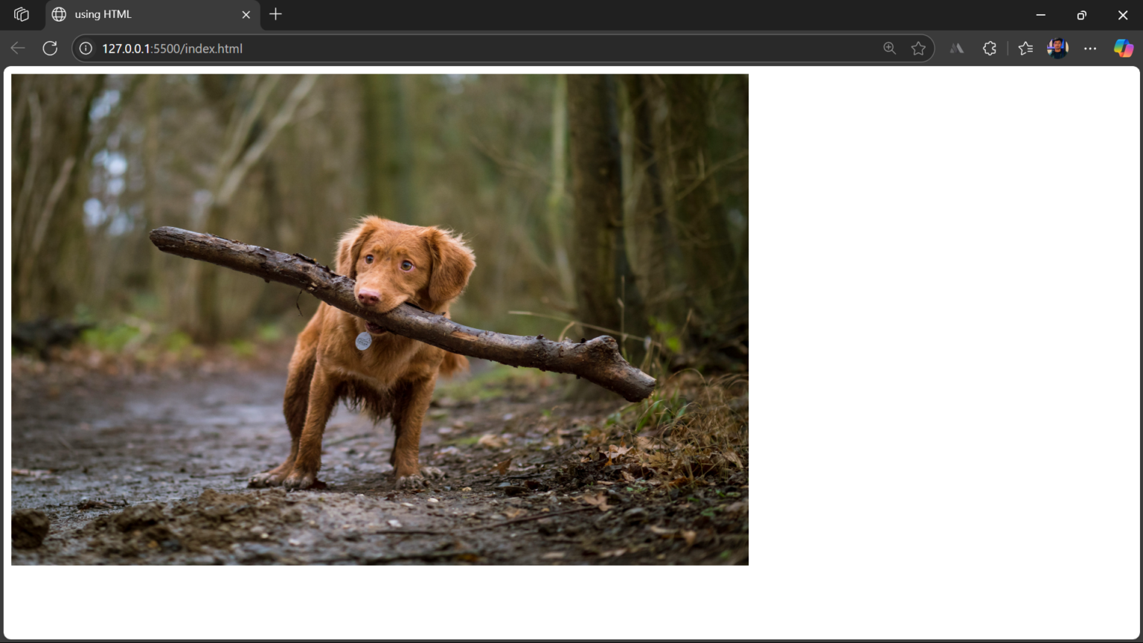Restore the browser window size
The image size is (1143, 643).
click(x=1080, y=15)
